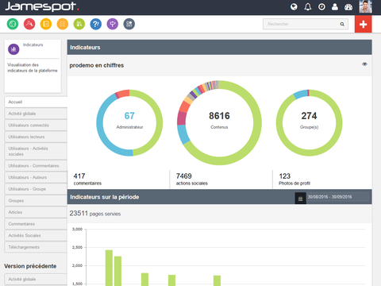Click the purple Indicateurs chart icon

pyautogui.click(x=13, y=49)
